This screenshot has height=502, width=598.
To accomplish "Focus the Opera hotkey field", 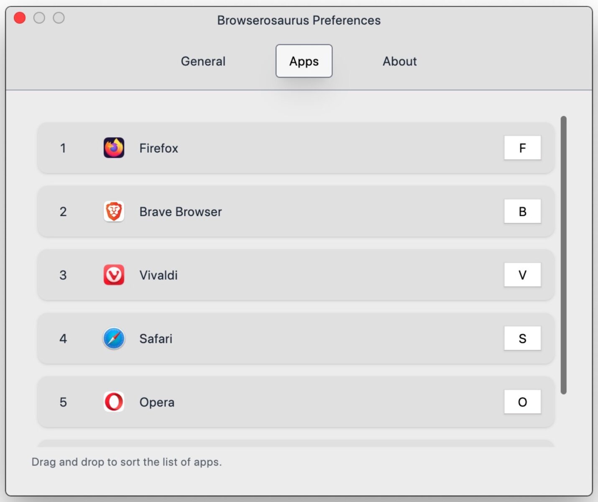I will [x=522, y=402].
